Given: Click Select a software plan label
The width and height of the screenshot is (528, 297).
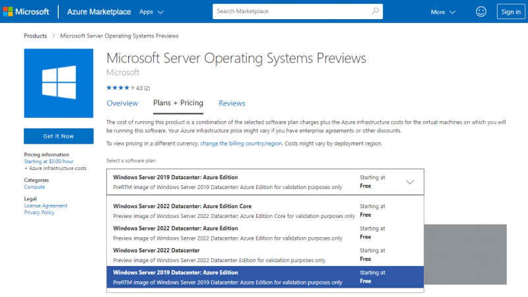Looking at the screenshot, I should point(131,161).
